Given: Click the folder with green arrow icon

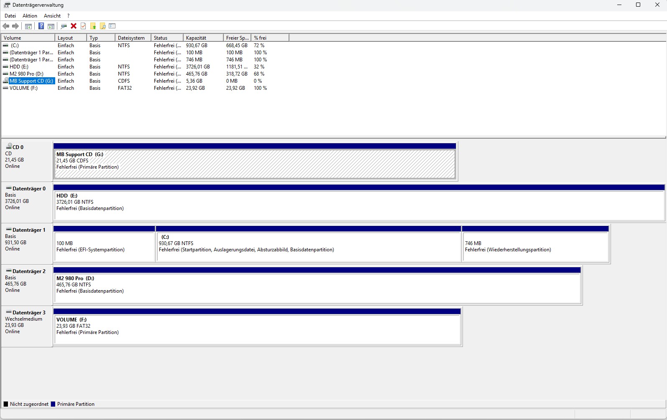Looking at the screenshot, I should (93, 26).
